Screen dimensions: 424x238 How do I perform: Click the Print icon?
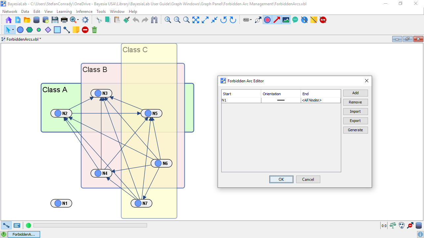[64, 20]
